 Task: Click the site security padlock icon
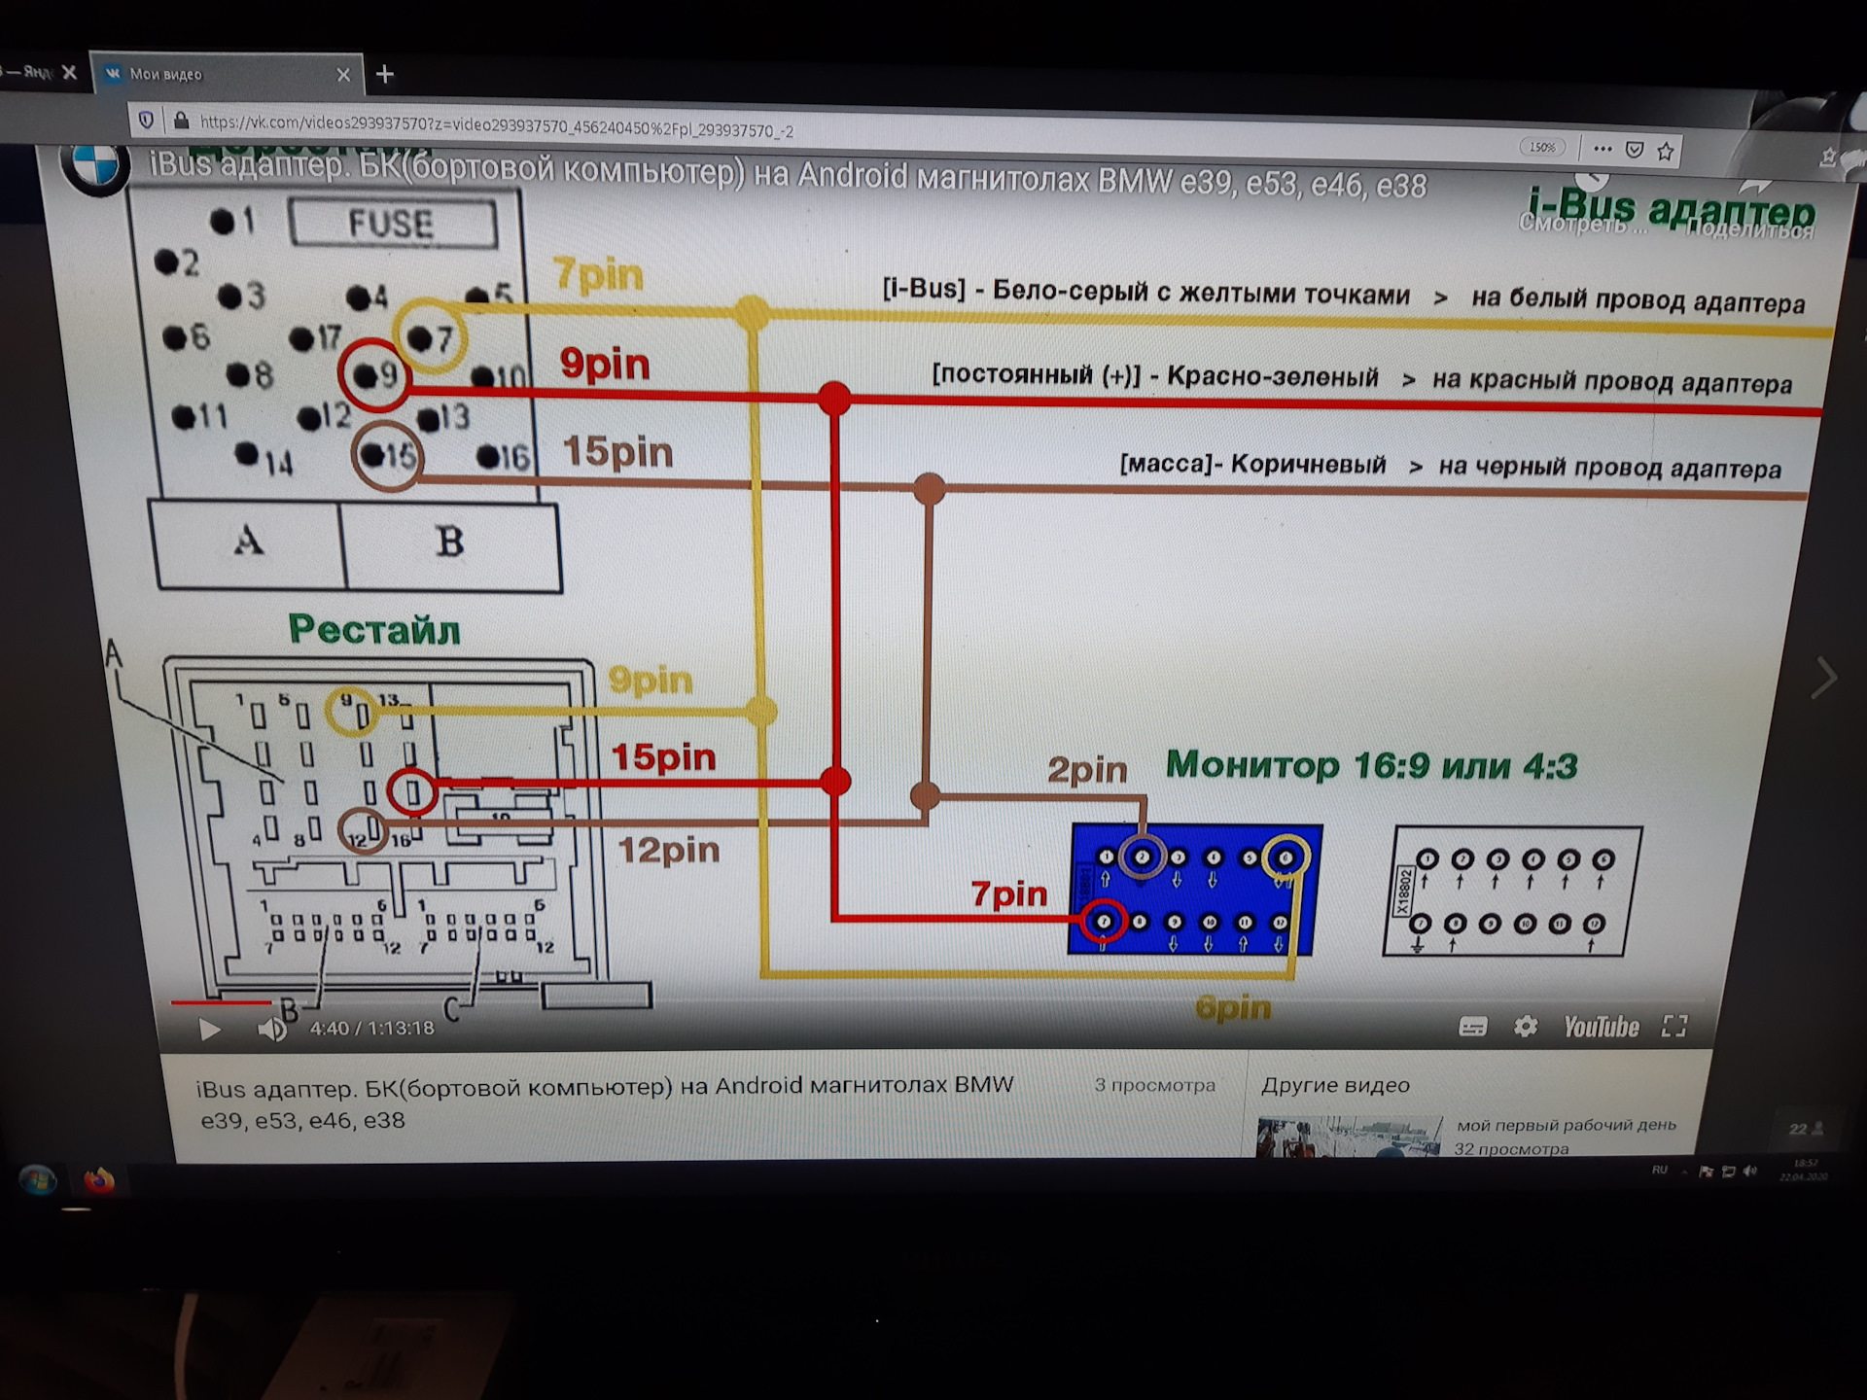pos(181,121)
